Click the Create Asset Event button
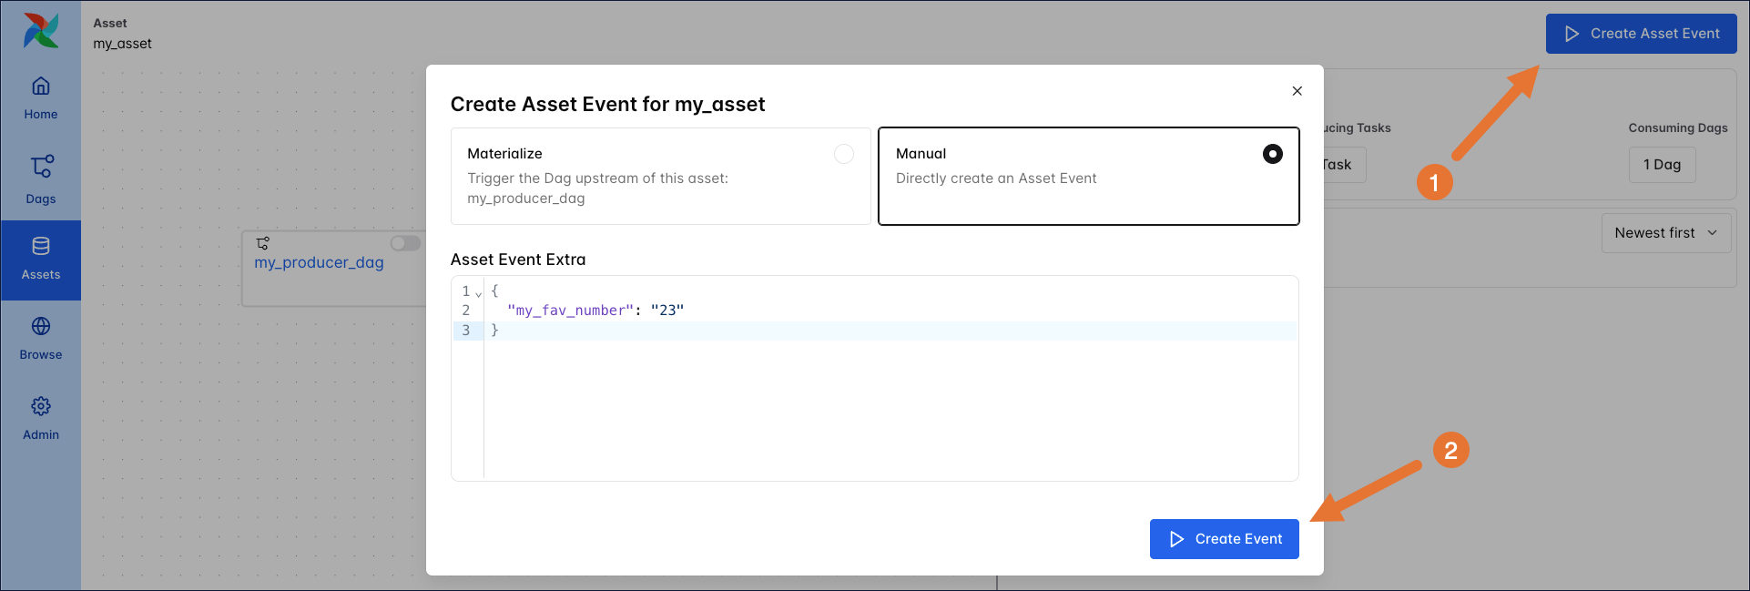 coord(1641,34)
